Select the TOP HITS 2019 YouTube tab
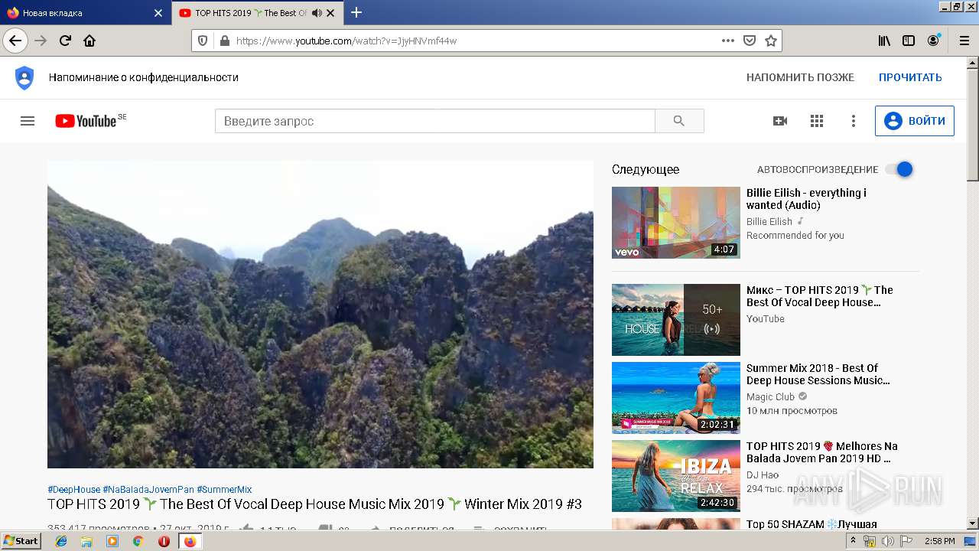The width and height of the screenshot is (979, 551). [x=258, y=13]
